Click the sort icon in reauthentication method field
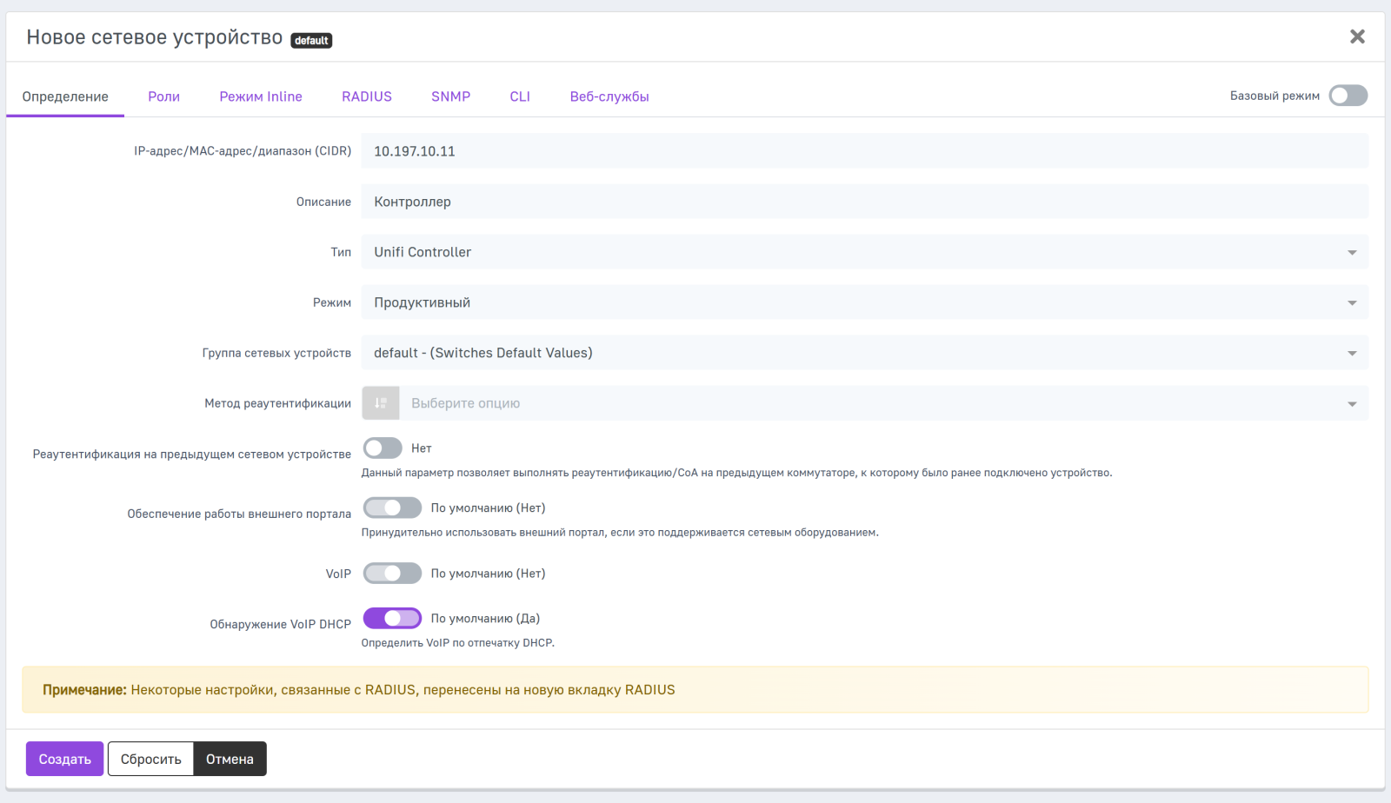The image size is (1391, 803). [x=381, y=403]
